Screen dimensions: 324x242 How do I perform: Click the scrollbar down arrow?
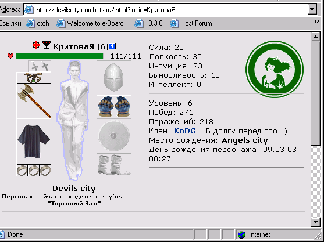coord(315,222)
